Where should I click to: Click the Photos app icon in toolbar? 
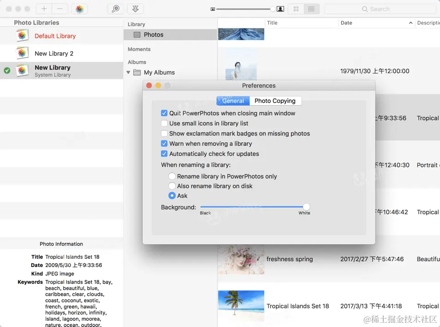coord(80,9)
